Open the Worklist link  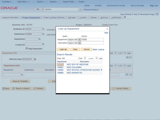click(98, 5)
